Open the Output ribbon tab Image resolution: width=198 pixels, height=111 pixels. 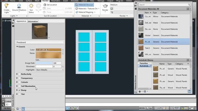pyautogui.click(x=110, y=1)
